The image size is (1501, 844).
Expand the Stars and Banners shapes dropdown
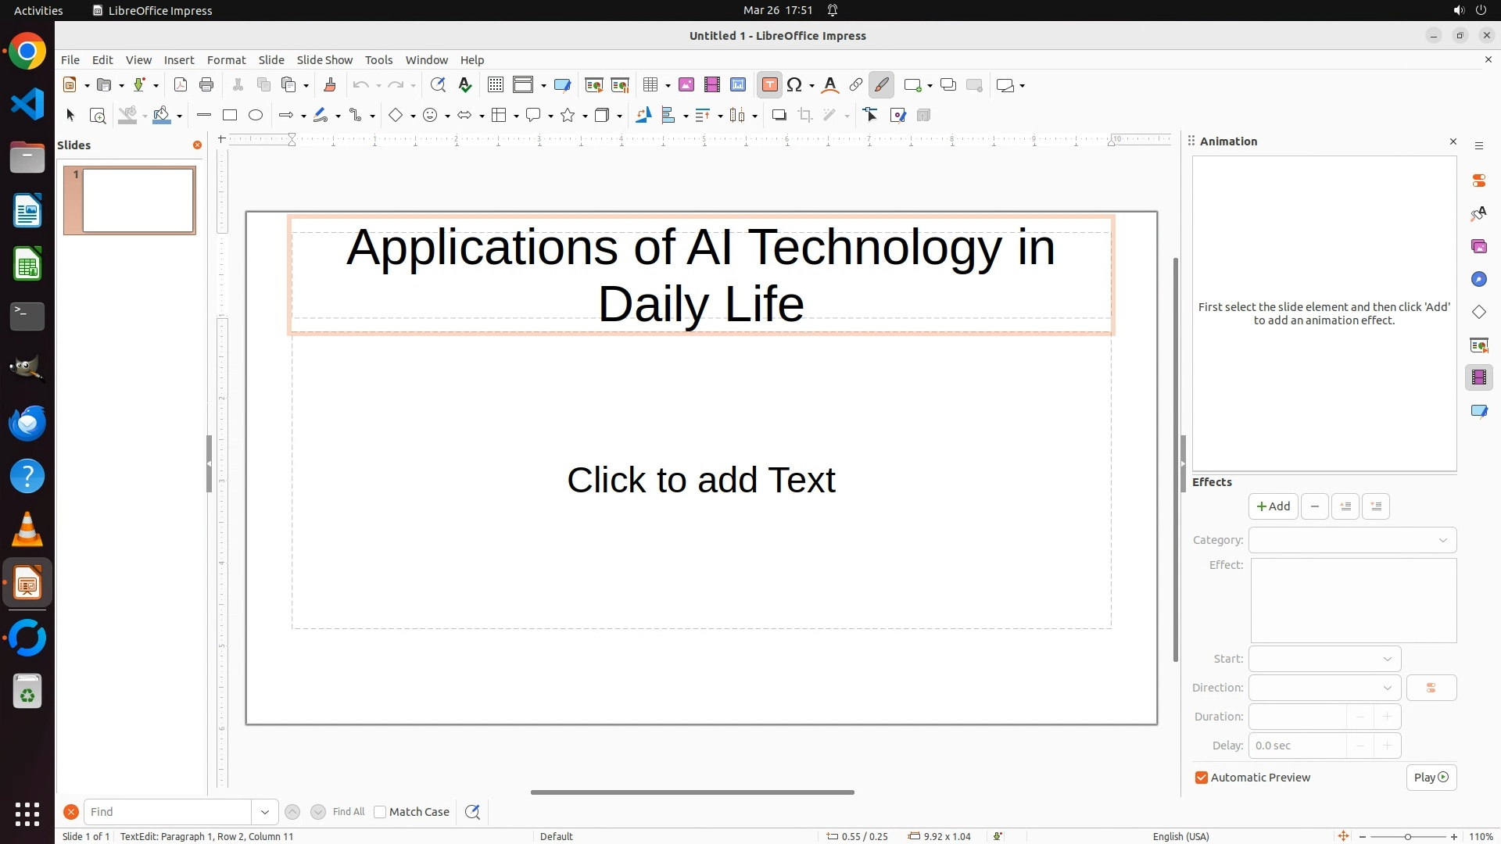pyautogui.click(x=585, y=116)
